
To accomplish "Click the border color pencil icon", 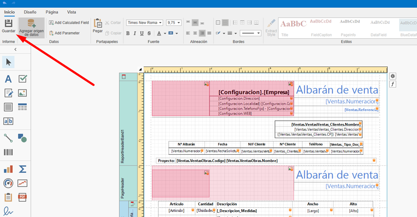I will (x=218, y=33).
